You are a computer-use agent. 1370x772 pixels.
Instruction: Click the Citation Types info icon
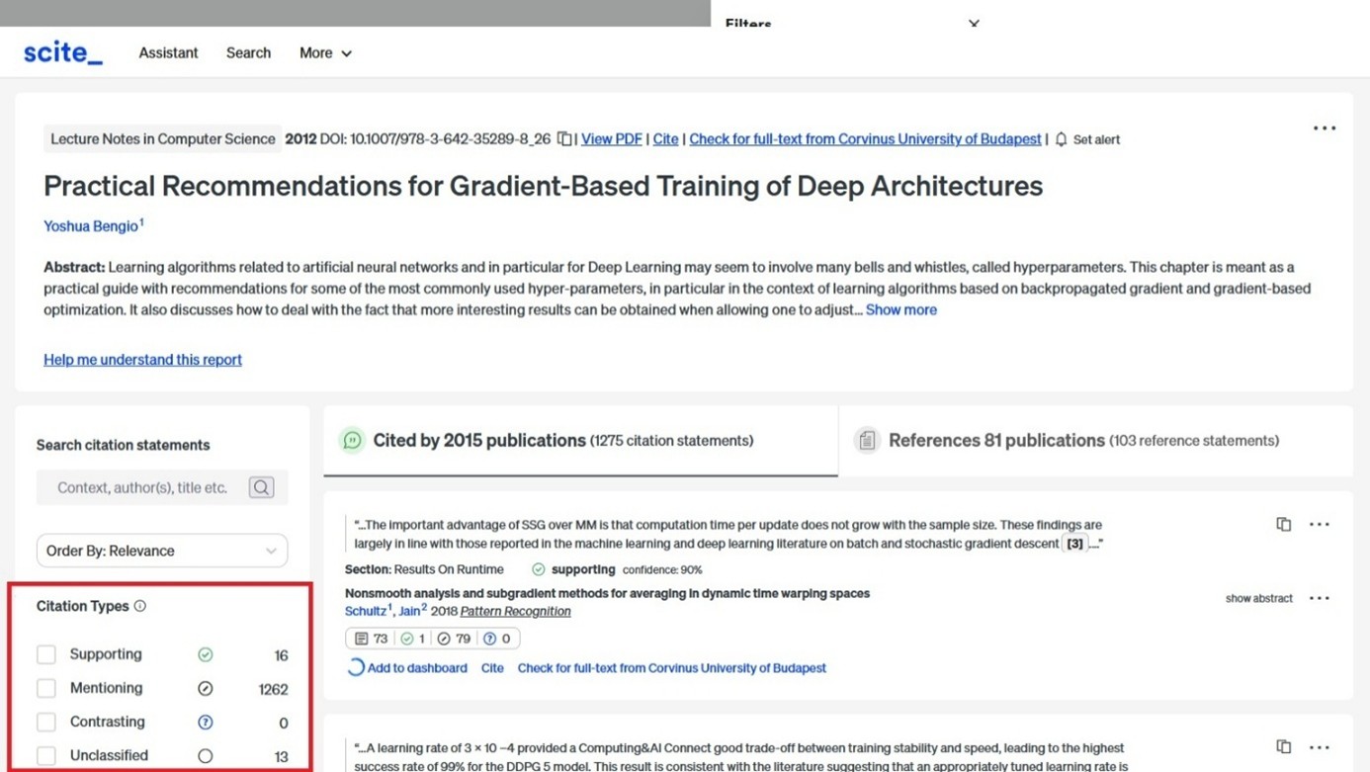[x=140, y=606]
